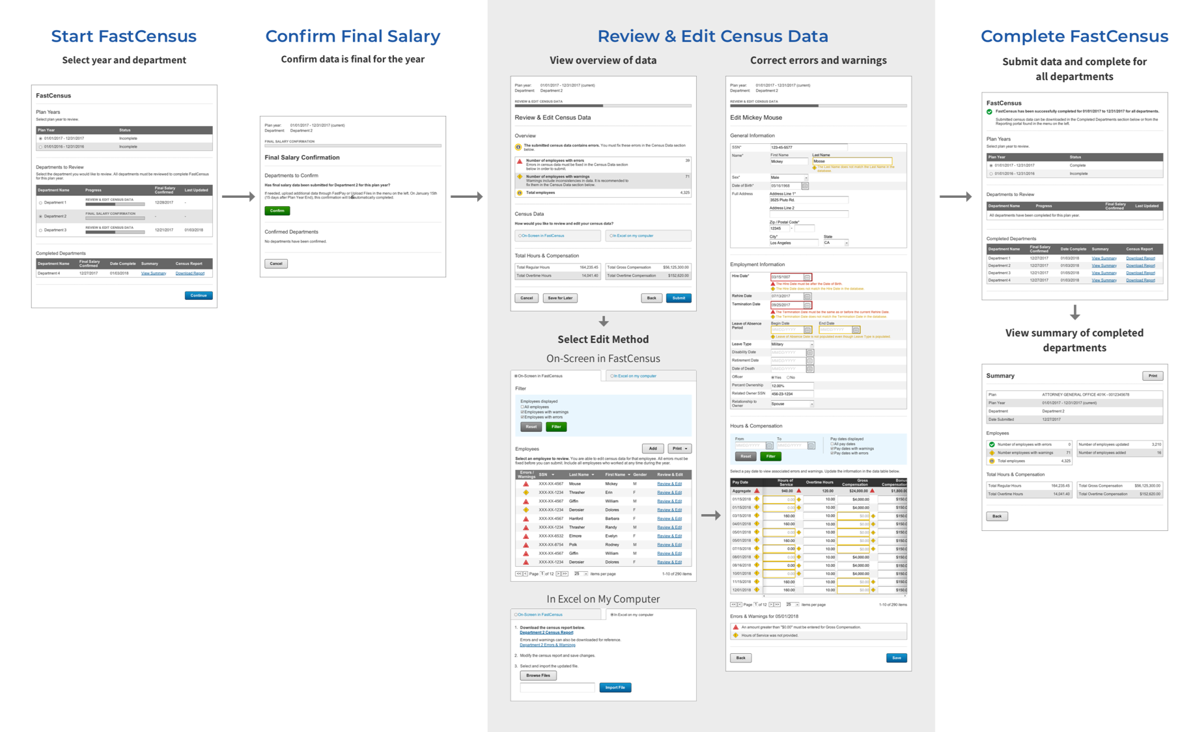The width and height of the screenshot is (1195, 732).
Task: Click the warning diamond icon for Erin Thrasher
Action: 526,493
